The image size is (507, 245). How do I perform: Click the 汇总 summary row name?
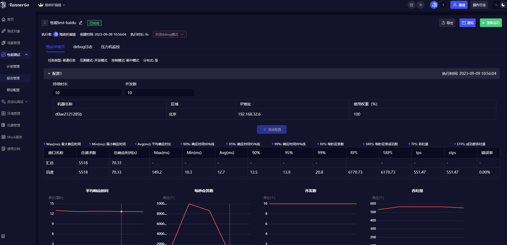[x=50, y=163]
